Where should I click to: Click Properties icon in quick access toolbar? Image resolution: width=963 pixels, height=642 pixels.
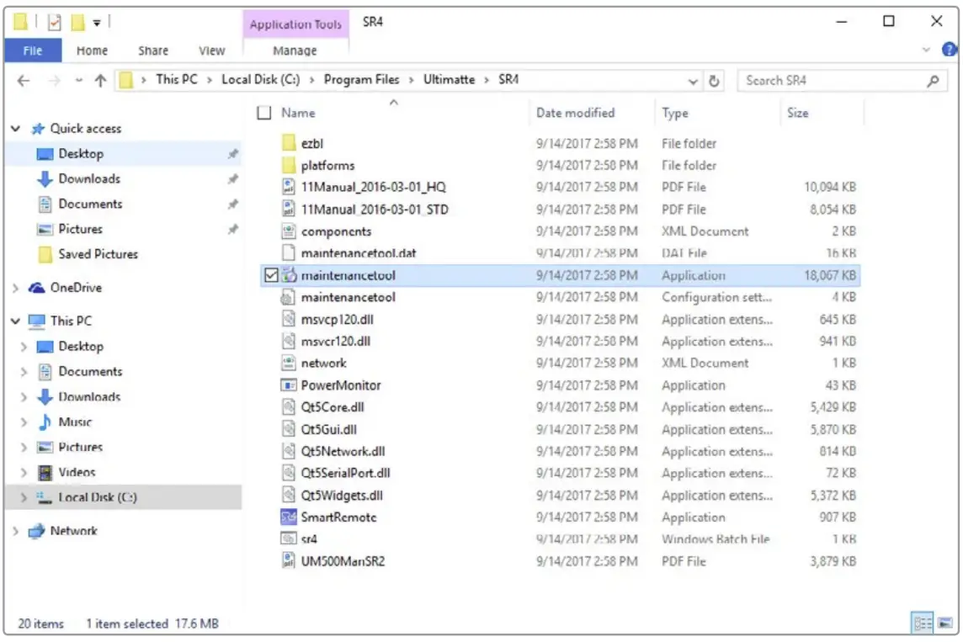tap(55, 23)
